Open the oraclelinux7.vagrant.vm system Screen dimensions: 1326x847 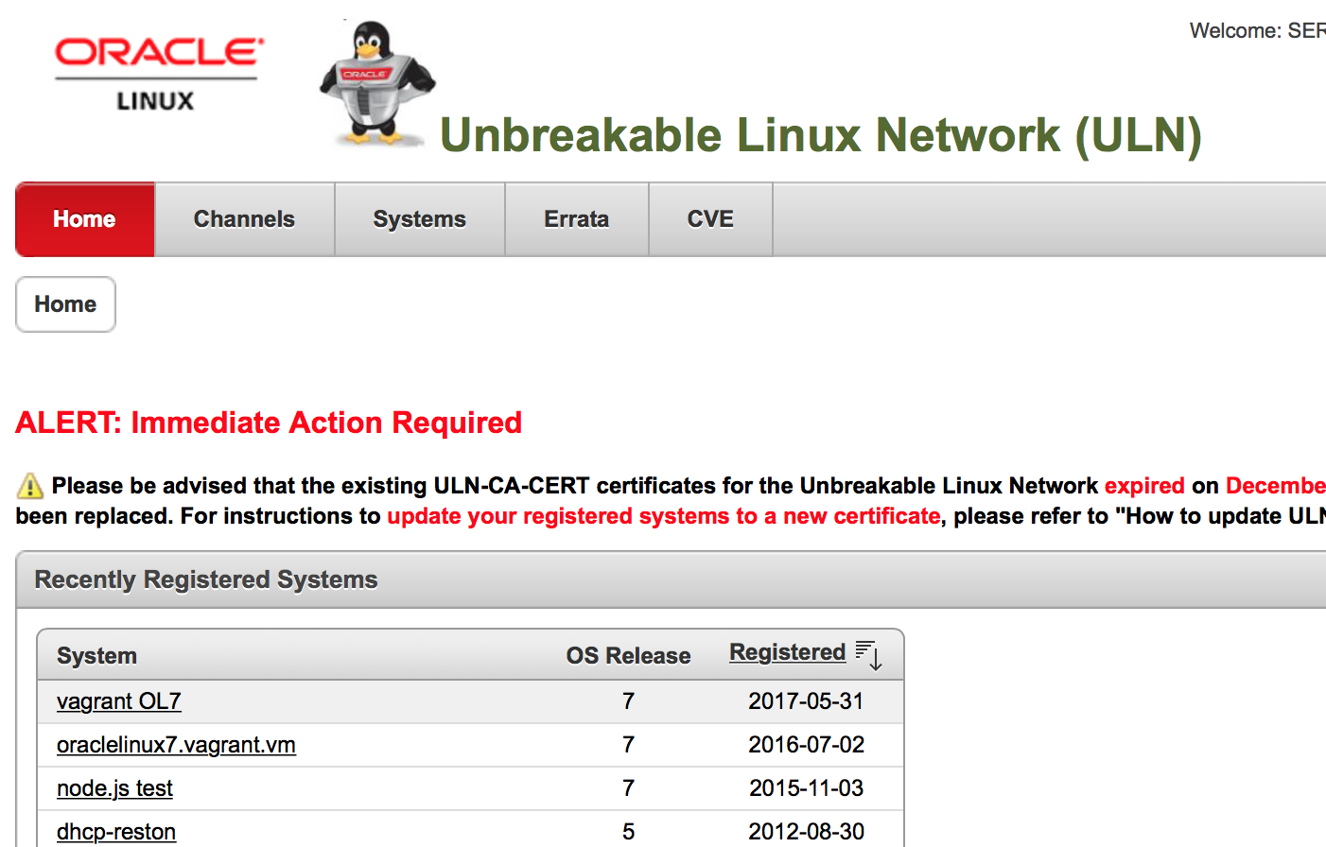coord(176,745)
